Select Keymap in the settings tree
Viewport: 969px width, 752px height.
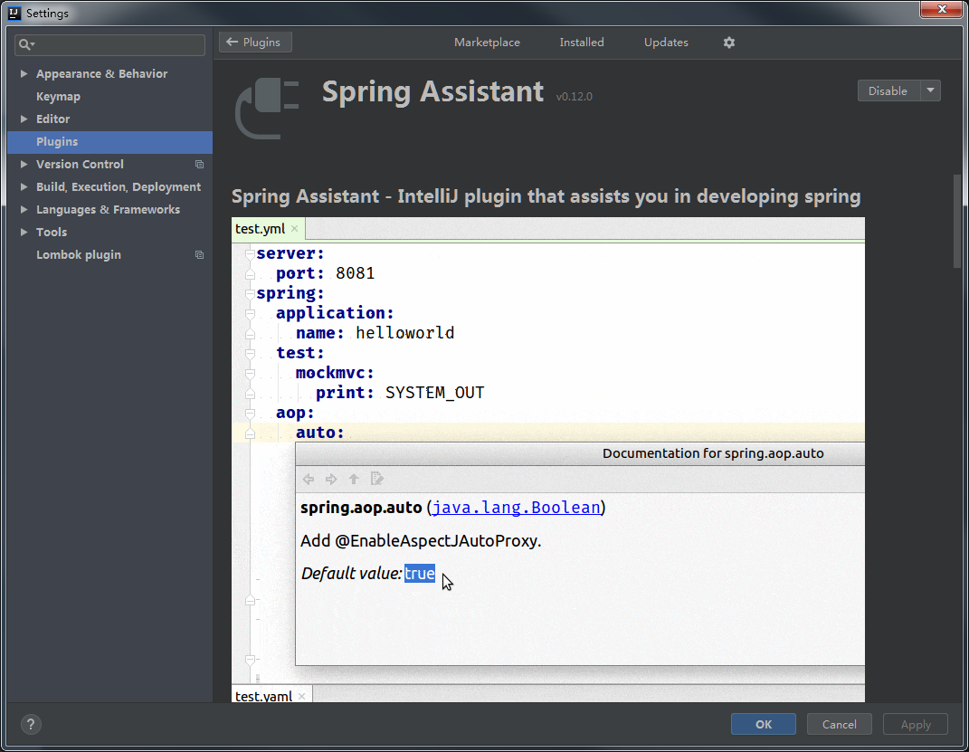58,97
